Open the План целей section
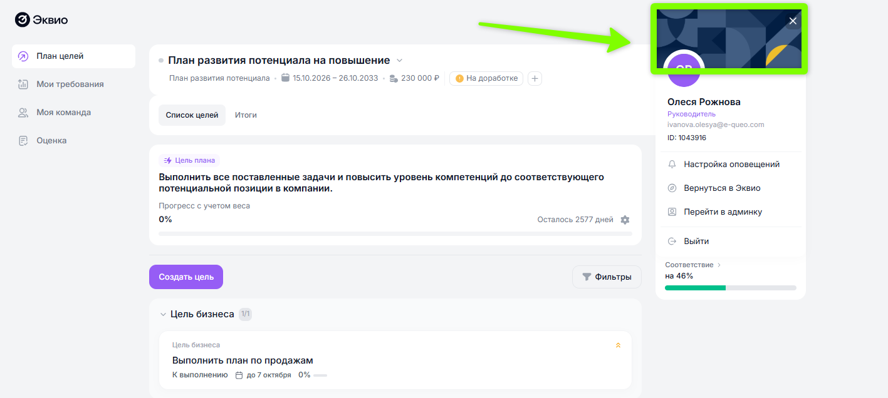The width and height of the screenshot is (888, 398). tap(73, 56)
